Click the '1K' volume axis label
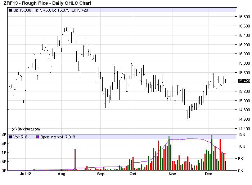Viewport: 252px width, 185px height. (4, 152)
